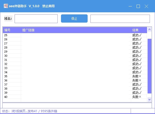The width and height of the screenshot is (155, 114).
Task: Select row number 32
Action: point(75,64)
